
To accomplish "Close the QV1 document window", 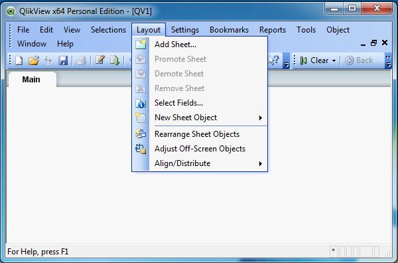I will click(385, 43).
